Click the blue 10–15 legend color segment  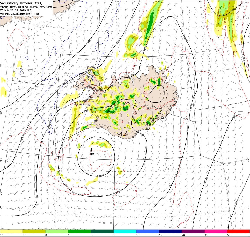coord(148,231)
